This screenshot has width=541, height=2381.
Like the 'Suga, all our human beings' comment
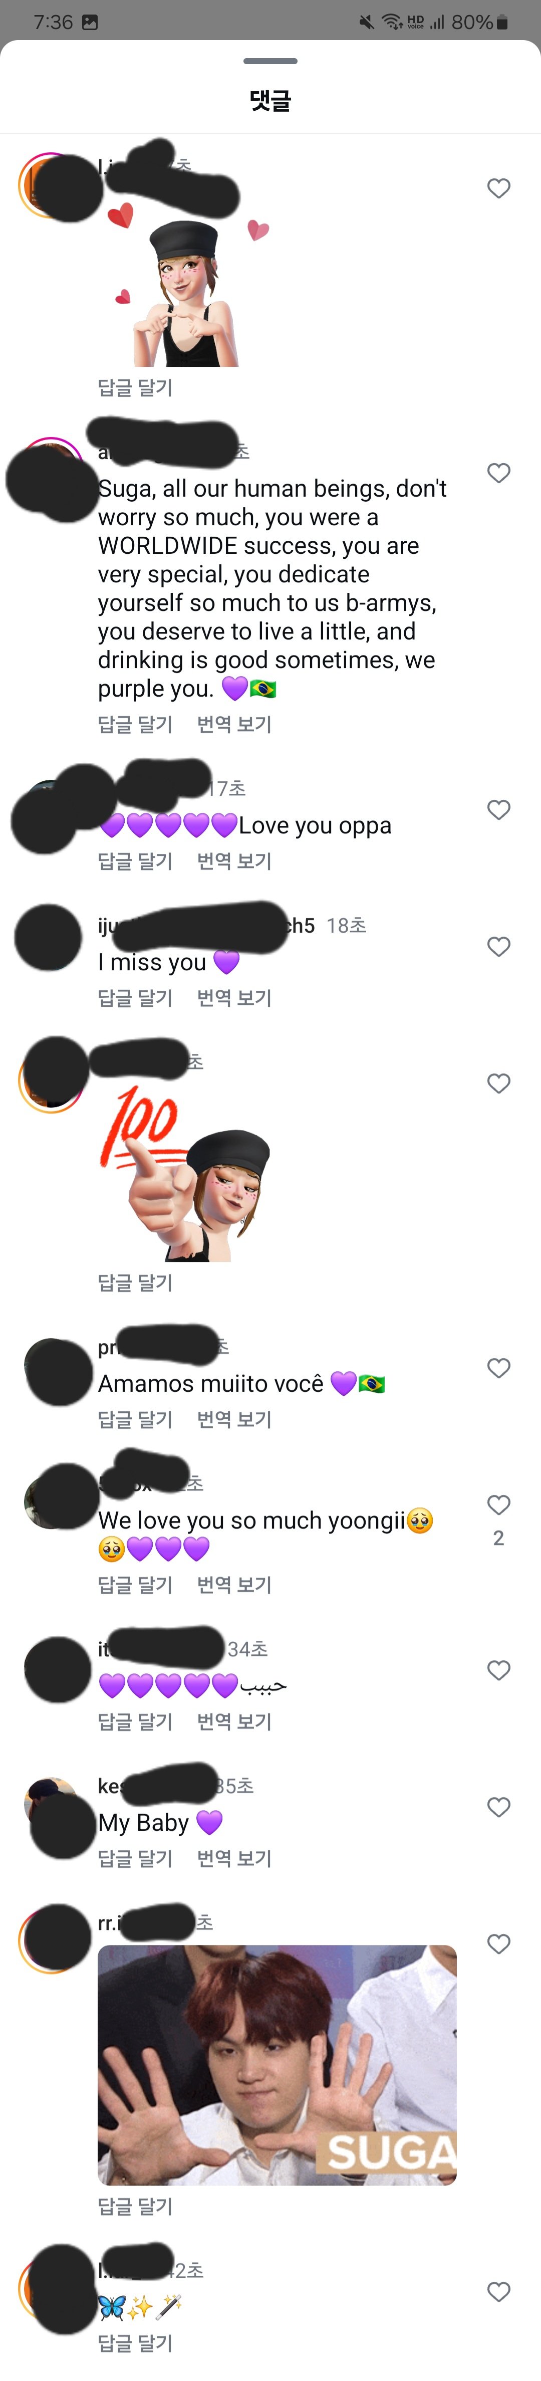(498, 473)
